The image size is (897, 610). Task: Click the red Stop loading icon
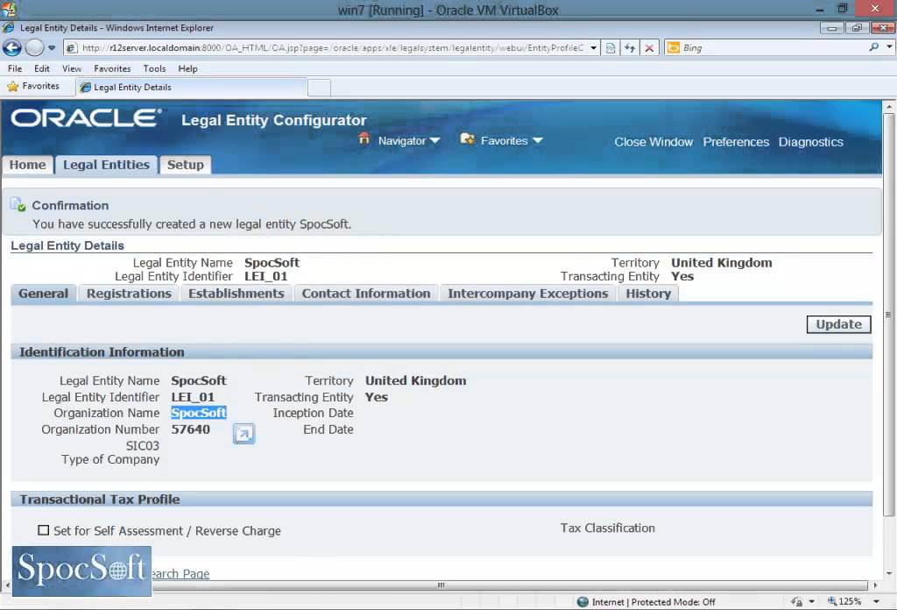coord(649,48)
